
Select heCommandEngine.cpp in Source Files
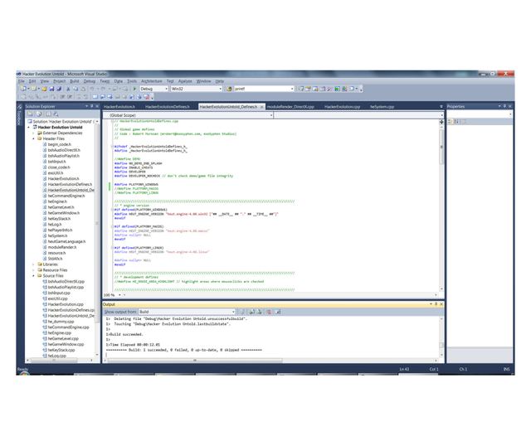(x=68, y=327)
